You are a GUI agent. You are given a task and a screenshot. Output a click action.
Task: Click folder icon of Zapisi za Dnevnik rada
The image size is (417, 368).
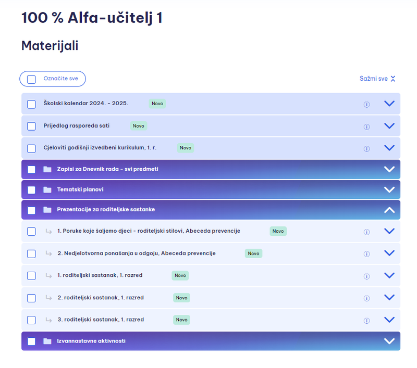click(x=47, y=169)
